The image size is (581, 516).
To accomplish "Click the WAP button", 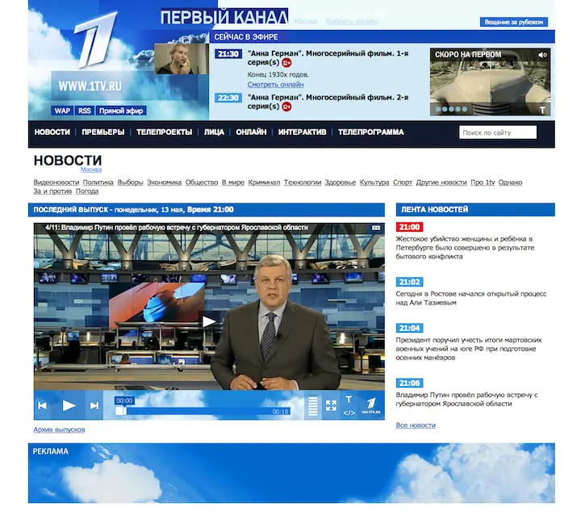I will [x=62, y=111].
